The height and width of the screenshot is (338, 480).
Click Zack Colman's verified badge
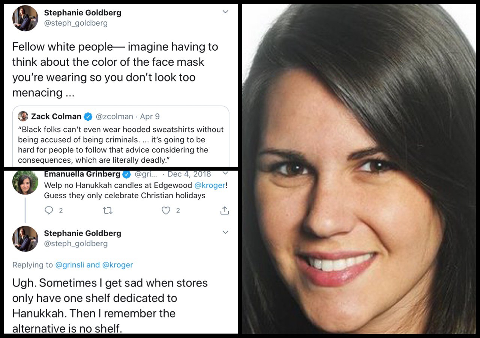(88, 117)
